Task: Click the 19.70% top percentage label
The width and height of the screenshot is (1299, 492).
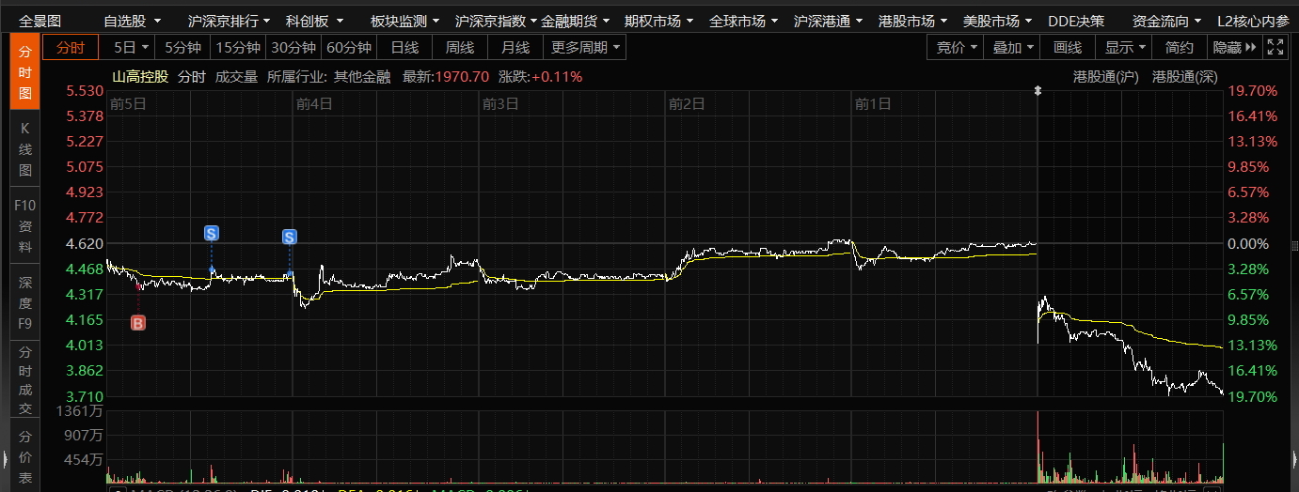Action: pyautogui.click(x=1253, y=90)
